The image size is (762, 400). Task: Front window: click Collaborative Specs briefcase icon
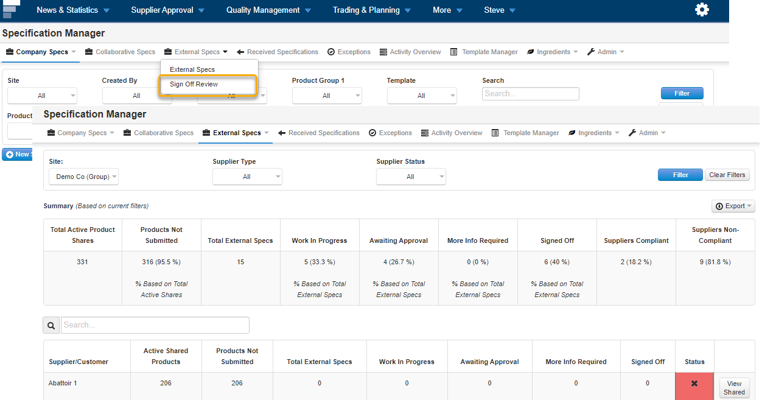coord(127,133)
